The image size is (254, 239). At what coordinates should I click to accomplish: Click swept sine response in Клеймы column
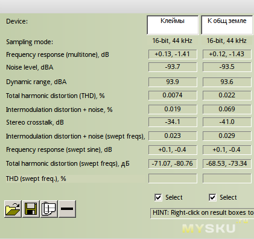pos(173,150)
